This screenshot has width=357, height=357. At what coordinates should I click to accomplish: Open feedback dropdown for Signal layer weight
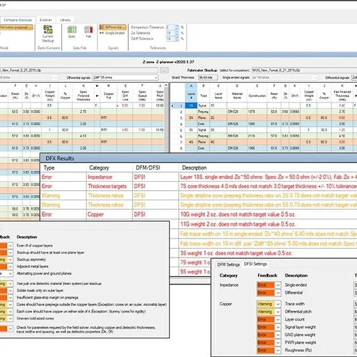point(278,327)
